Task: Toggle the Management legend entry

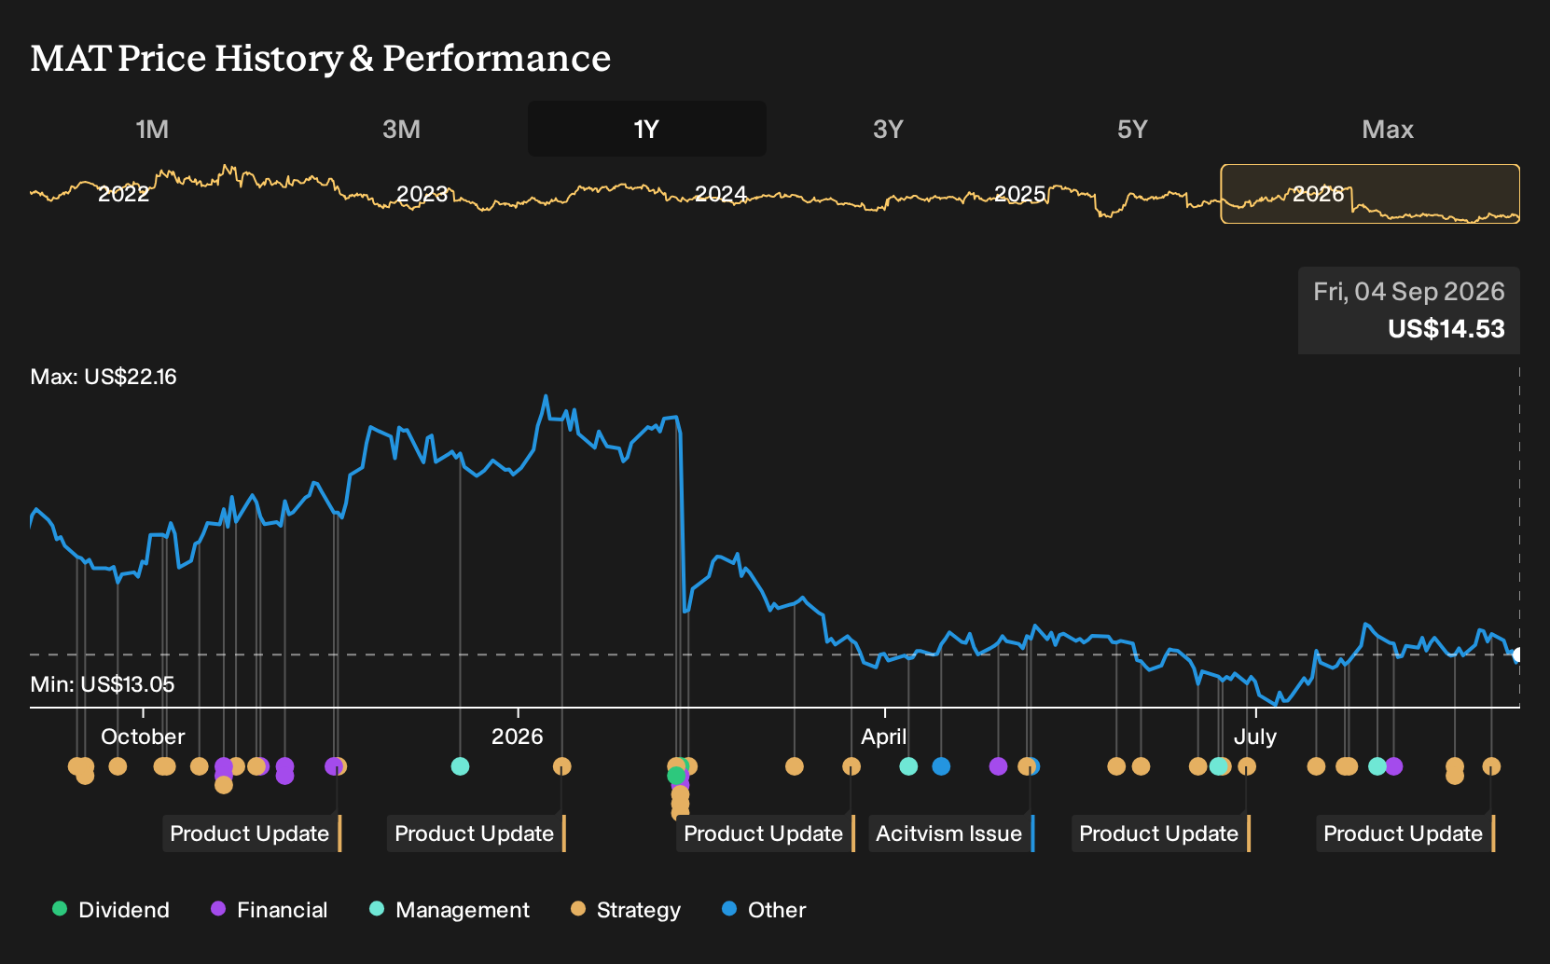Action: click(450, 910)
